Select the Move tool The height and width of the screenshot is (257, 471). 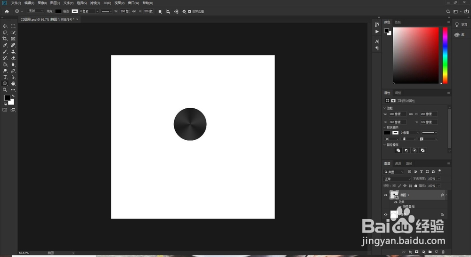coord(5,26)
